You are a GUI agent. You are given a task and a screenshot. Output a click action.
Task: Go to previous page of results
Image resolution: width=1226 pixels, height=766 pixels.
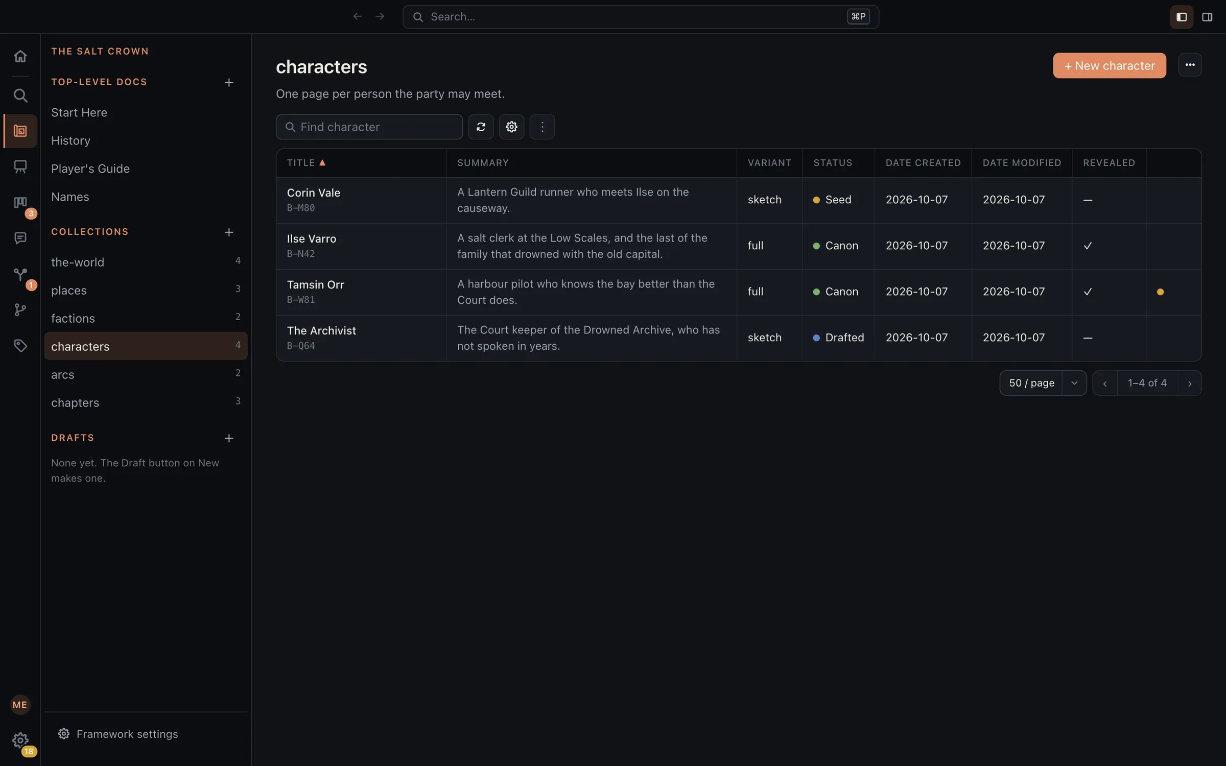[x=1105, y=384]
